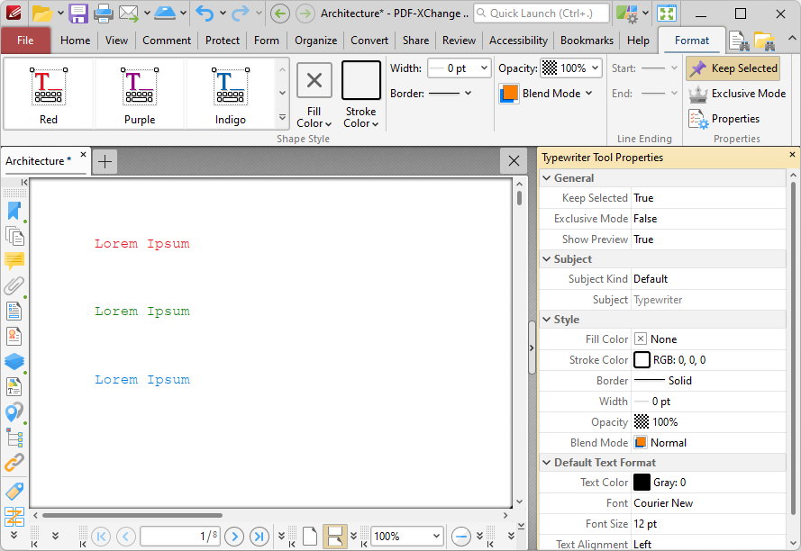Apply the Purple typewriter style
The width and height of the screenshot is (801, 551).
tap(140, 94)
